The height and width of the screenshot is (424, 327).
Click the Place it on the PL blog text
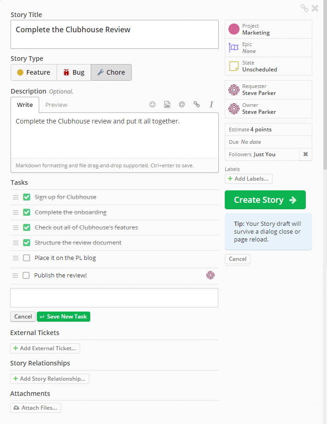(65, 258)
